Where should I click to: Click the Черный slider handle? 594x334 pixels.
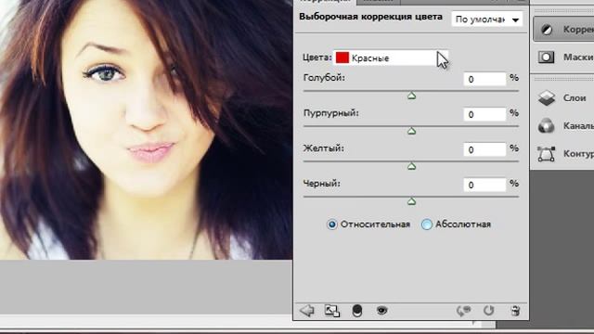[x=411, y=201]
